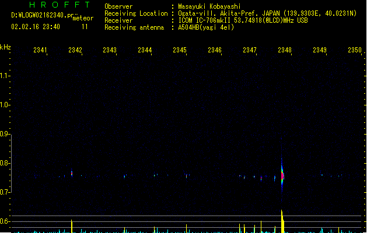Click the 2344 time axis label
The width and height of the screenshot is (367, 233).
coord(145,50)
